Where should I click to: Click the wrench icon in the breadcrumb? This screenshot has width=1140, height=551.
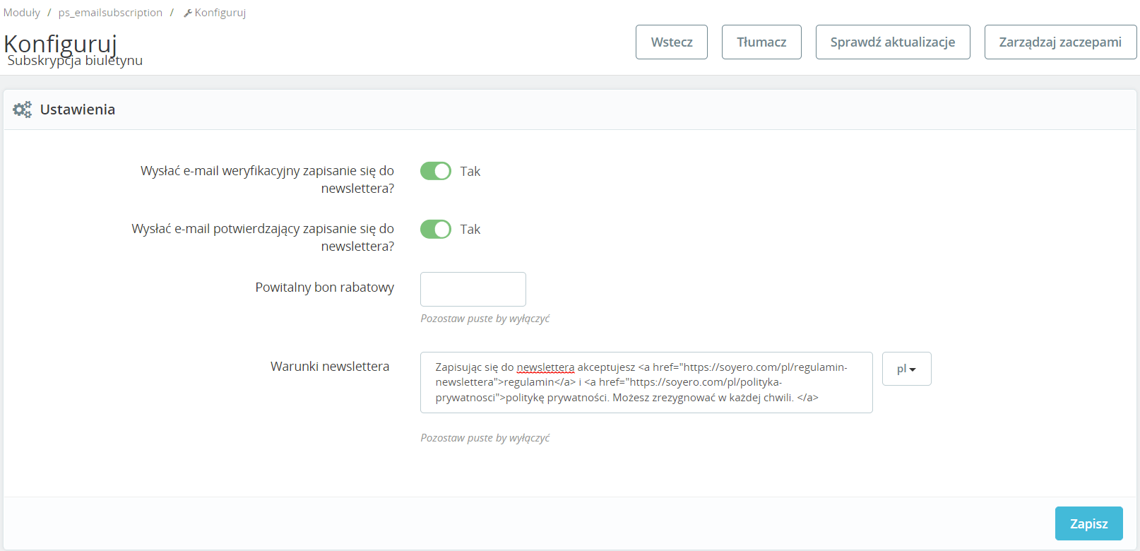pos(187,13)
